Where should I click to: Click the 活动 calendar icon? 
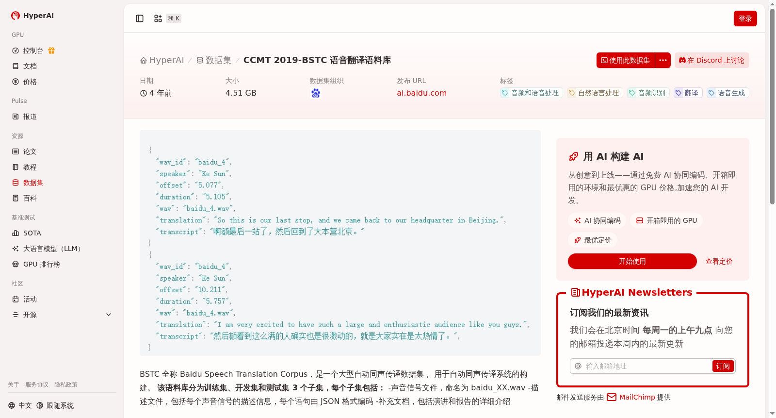(x=16, y=299)
